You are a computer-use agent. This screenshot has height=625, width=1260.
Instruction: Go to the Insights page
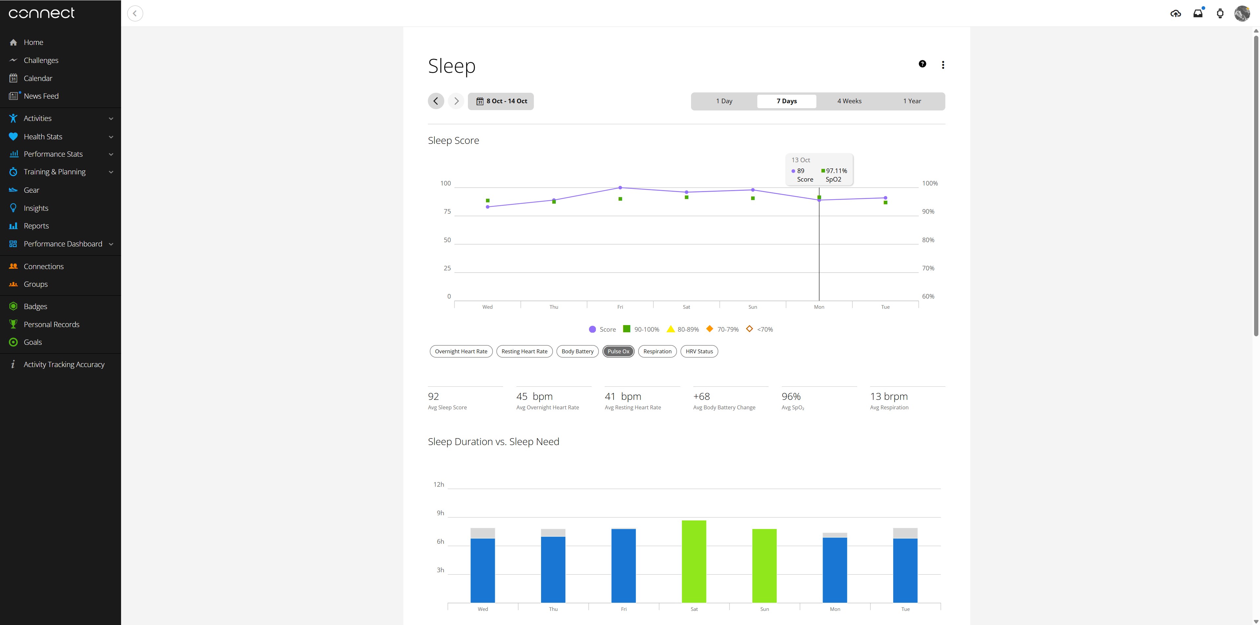tap(36, 208)
